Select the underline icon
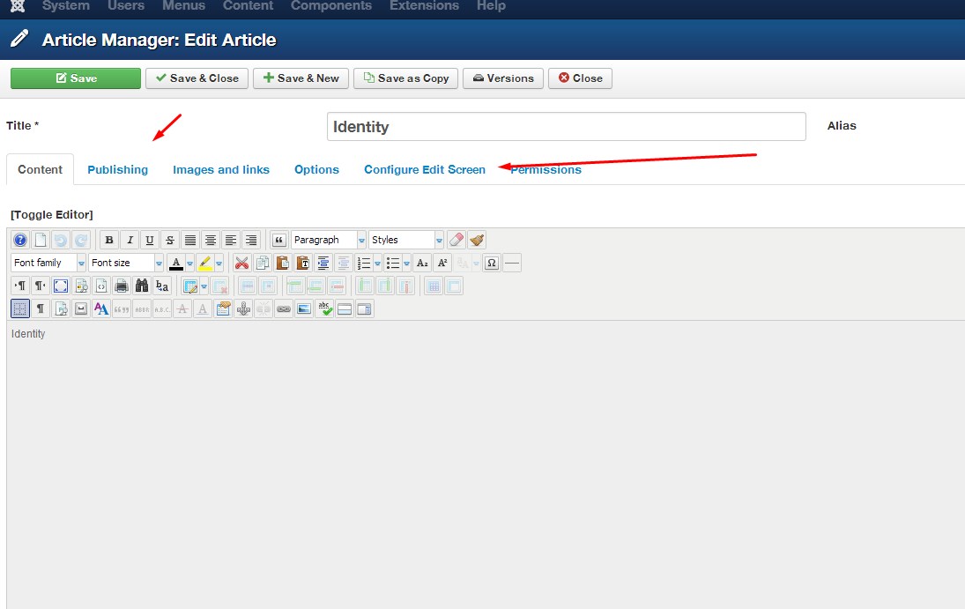 coord(148,240)
